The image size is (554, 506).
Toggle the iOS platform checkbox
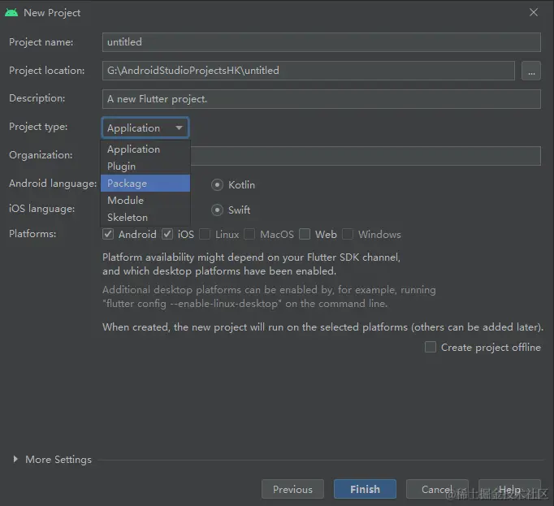[x=167, y=234]
